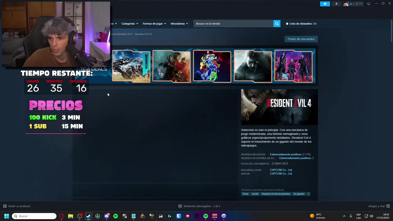Click the Resident Evil 4 breadcrumb

pos(143,34)
